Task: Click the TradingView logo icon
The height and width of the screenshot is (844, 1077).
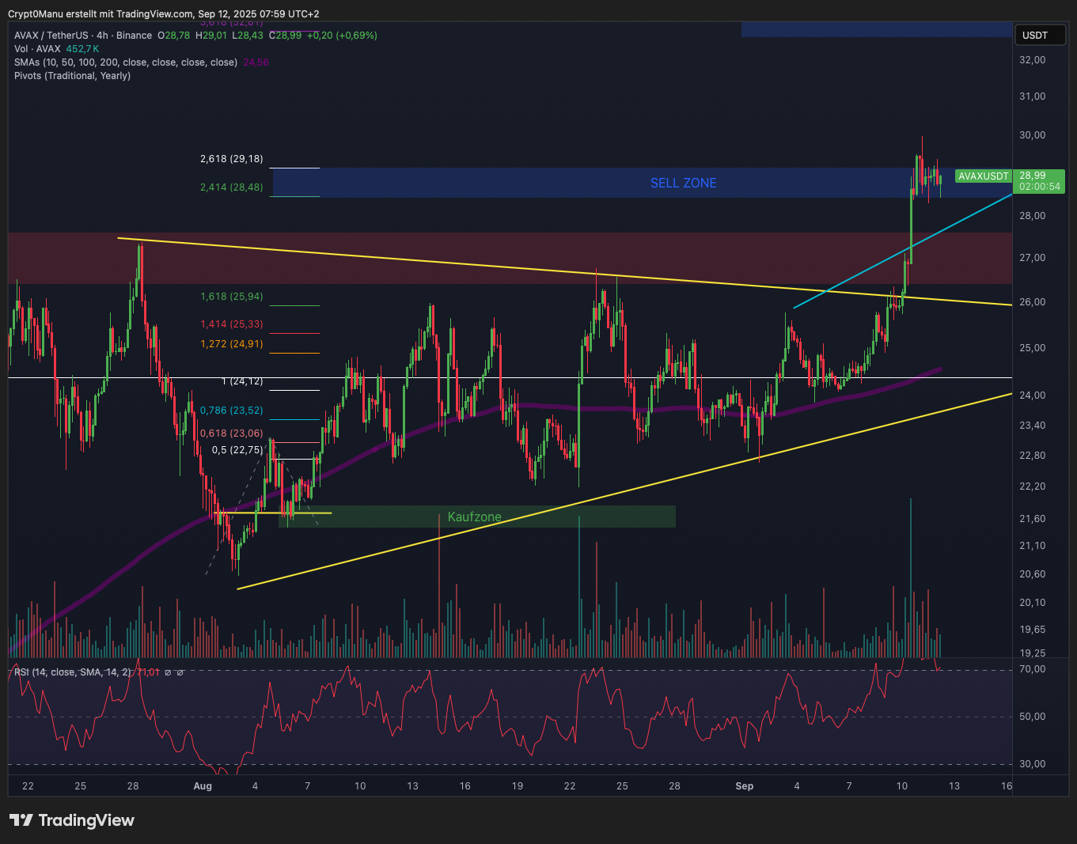Action: pos(21,820)
